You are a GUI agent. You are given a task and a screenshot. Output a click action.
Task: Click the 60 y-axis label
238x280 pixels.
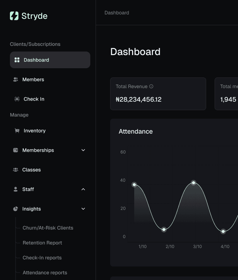[x=123, y=152]
